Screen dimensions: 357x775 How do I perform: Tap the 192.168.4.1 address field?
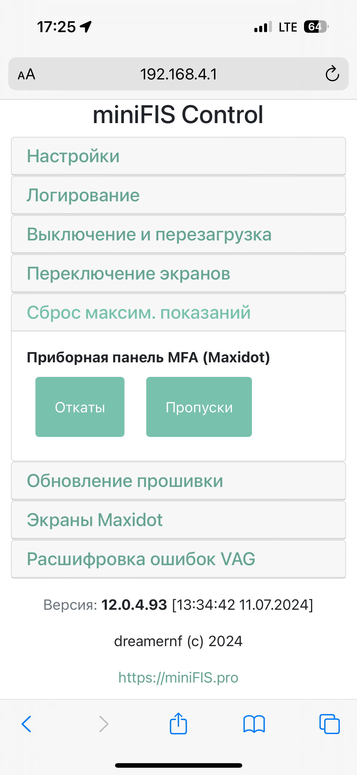click(178, 74)
